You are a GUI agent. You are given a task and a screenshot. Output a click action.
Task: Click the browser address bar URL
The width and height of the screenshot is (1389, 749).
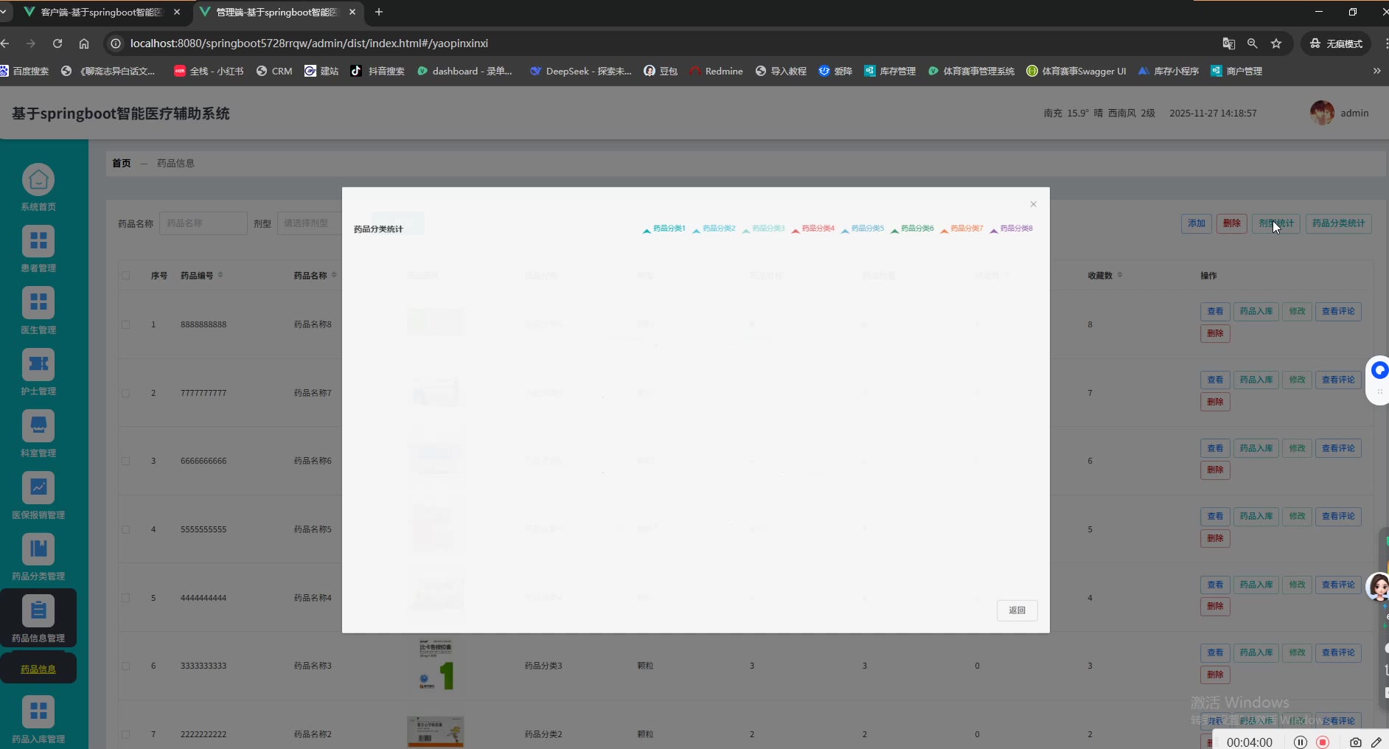tap(309, 43)
